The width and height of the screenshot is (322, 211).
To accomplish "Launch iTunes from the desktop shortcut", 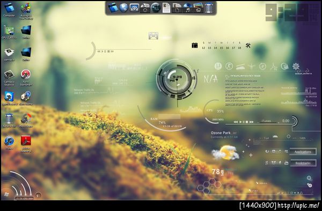I will click(x=9, y=142).
